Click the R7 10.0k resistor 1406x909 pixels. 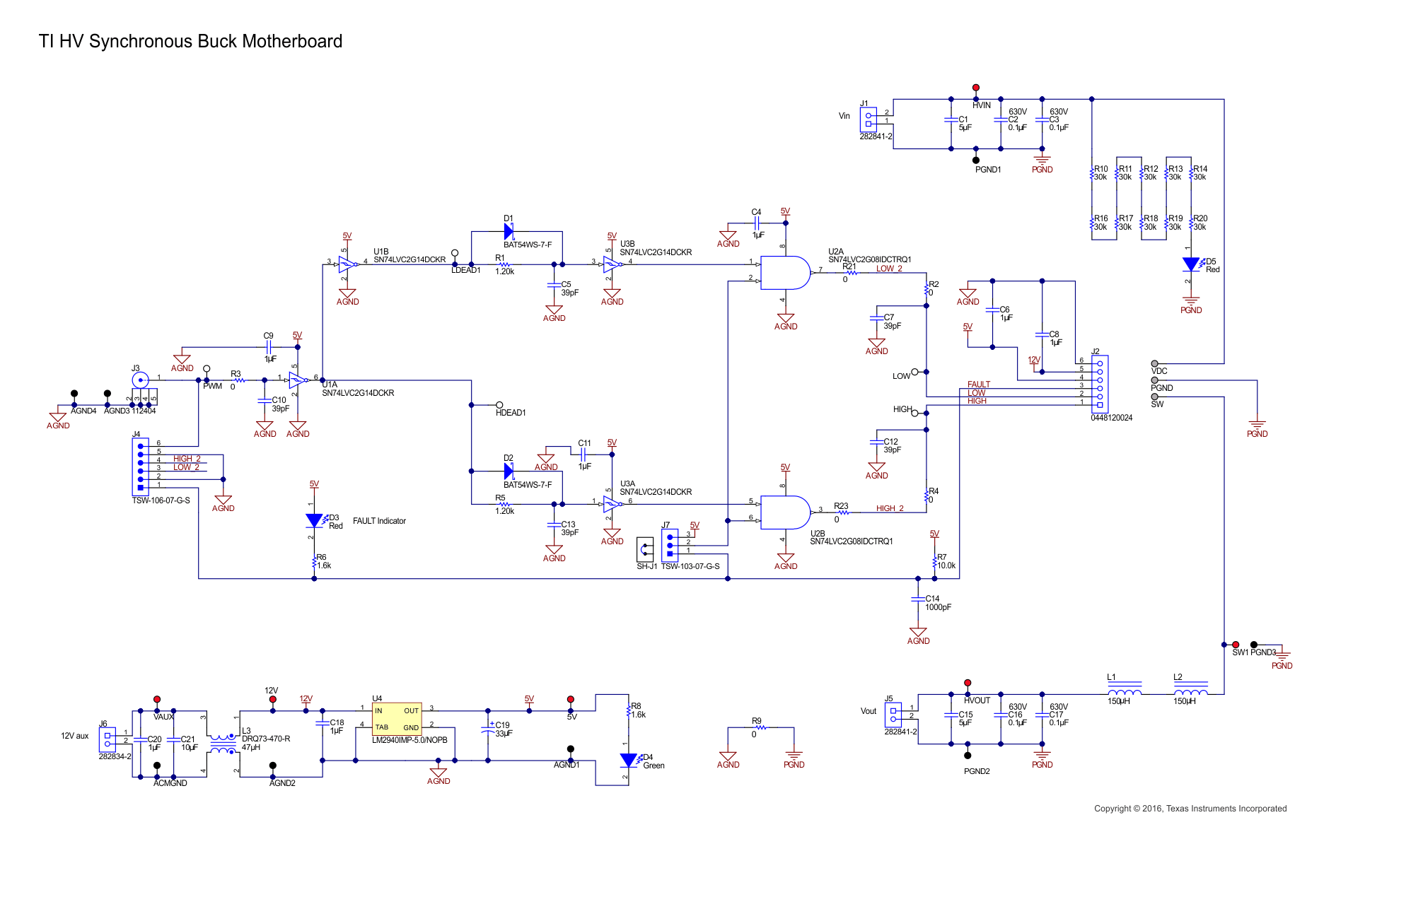point(934,562)
